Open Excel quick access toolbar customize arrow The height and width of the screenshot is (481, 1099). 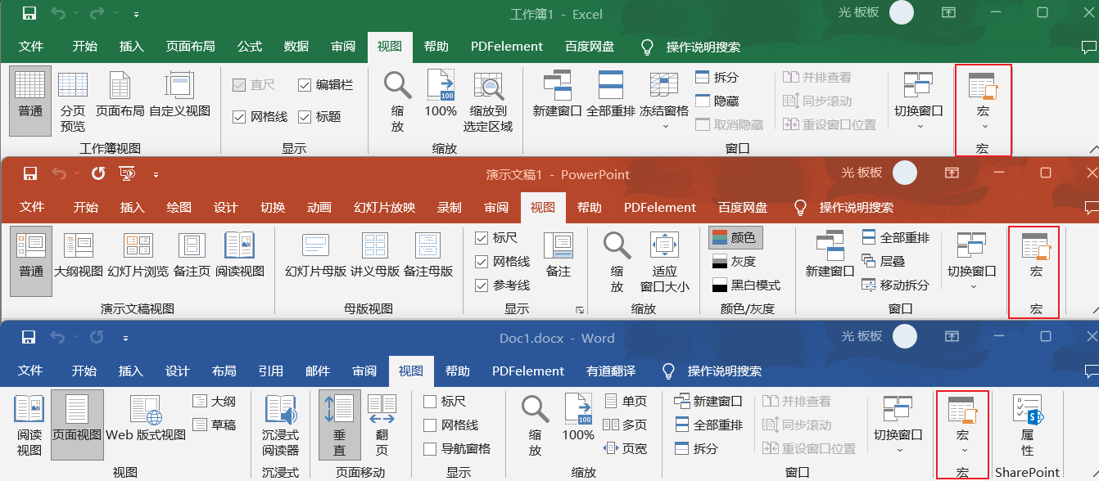tap(136, 15)
